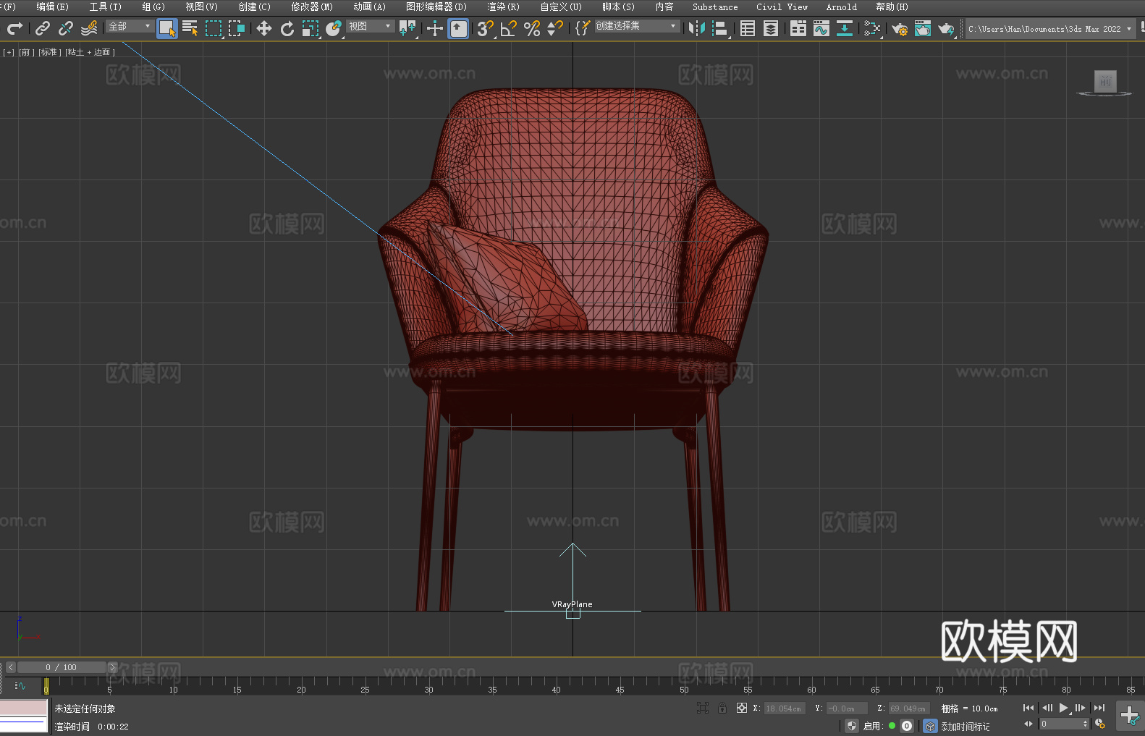
Task: Open the 渲染(R) menu
Action: click(x=504, y=7)
